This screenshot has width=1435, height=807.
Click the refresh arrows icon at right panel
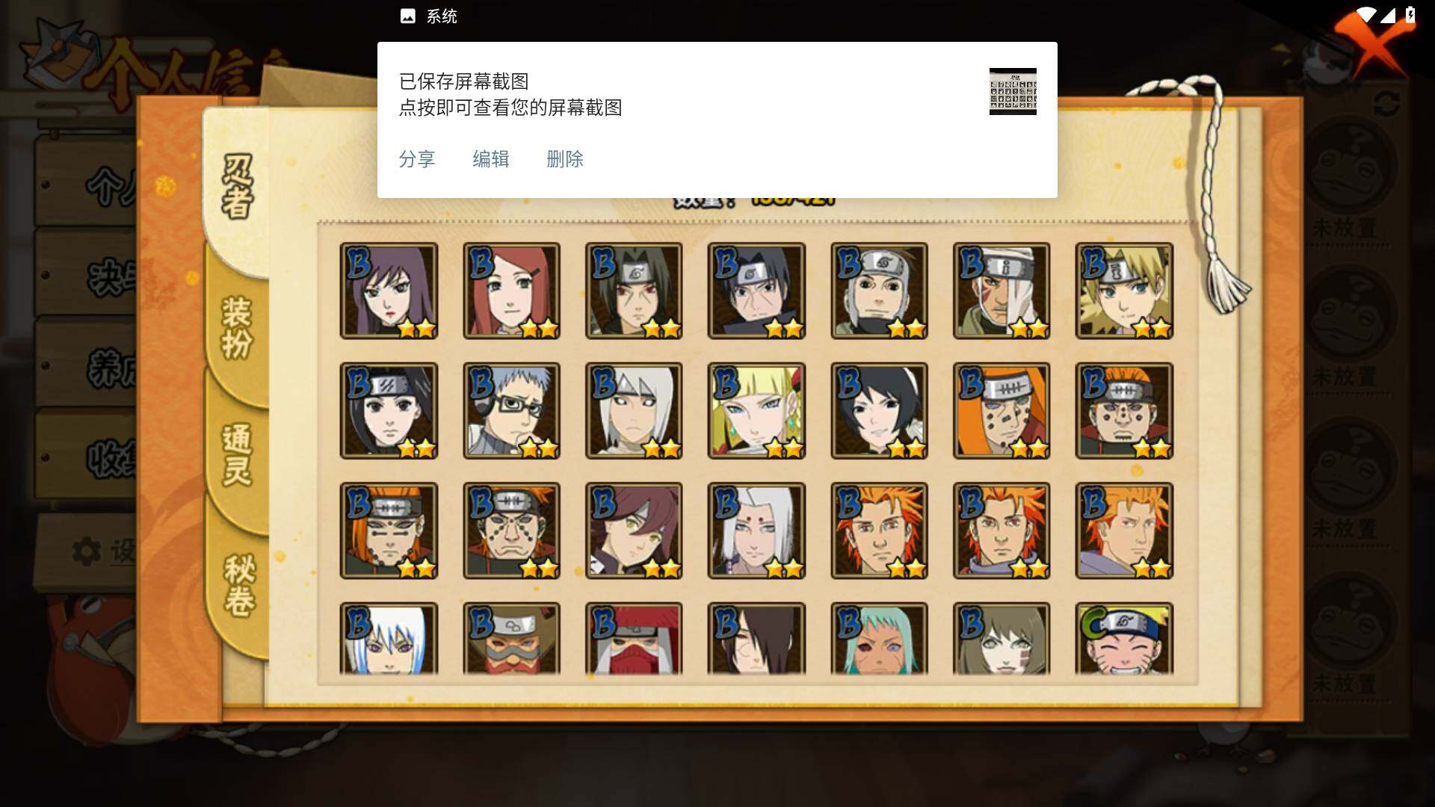[1387, 103]
